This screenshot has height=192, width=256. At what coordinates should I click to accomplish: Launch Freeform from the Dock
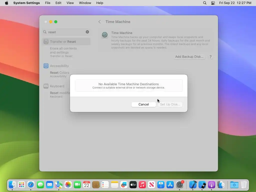point(124,185)
